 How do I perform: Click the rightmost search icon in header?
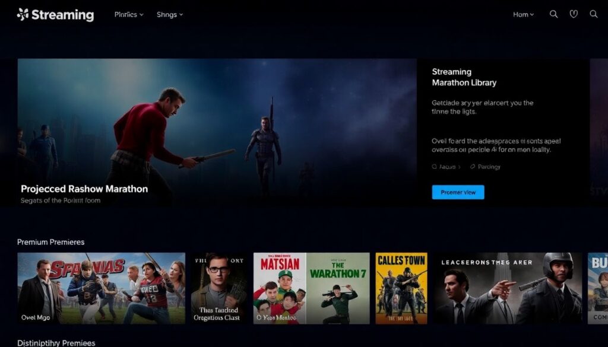click(x=593, y=14)
